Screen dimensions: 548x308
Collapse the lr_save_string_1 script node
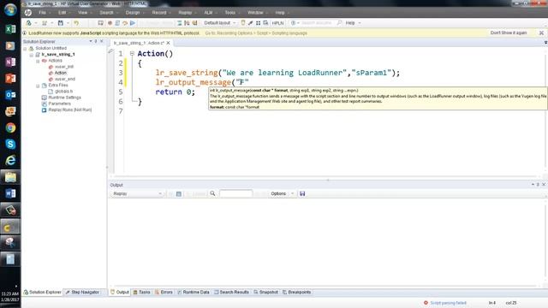click(32, 55)
